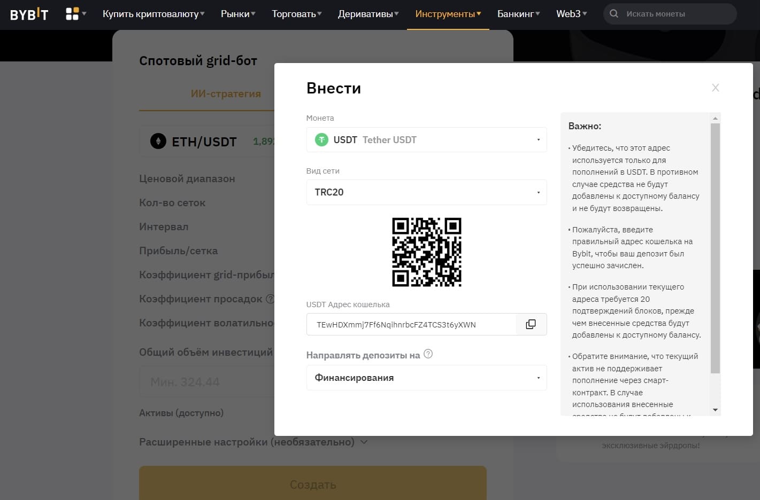760x500 pixels.
Task: Click the USDT Адрес кошелька label
Action: tap(348, 304)
